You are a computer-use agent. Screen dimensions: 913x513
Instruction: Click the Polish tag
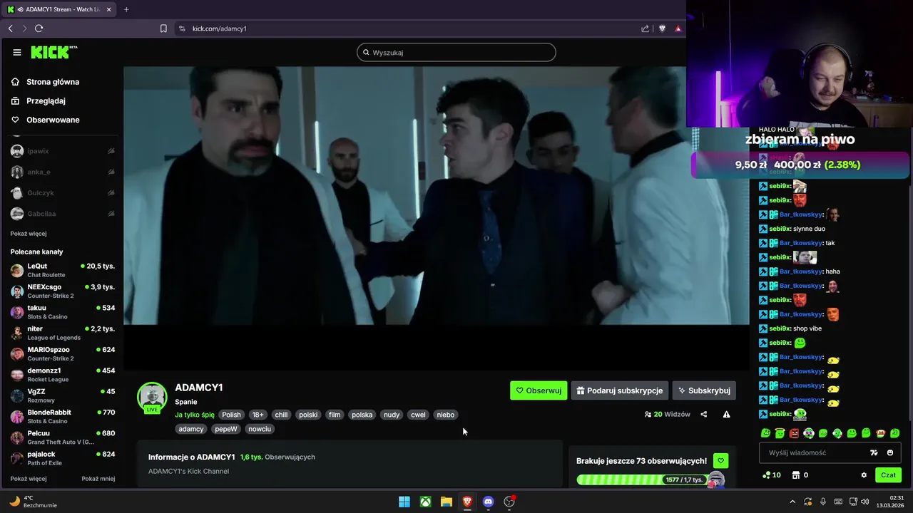231,415
